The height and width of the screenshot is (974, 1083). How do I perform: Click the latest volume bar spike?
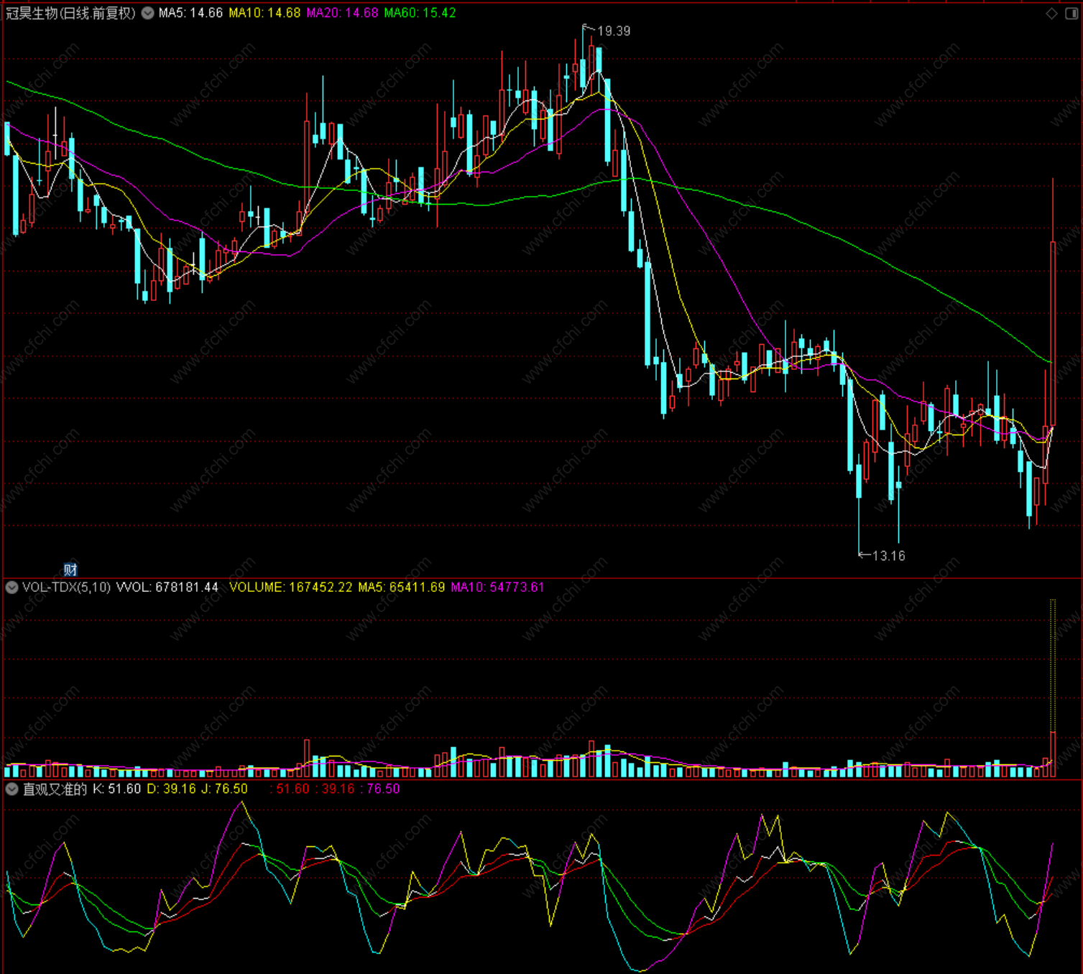click(1053, 754)
